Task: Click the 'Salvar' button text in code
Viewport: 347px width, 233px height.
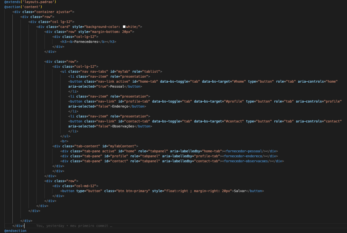Action: tap(240, 191)
